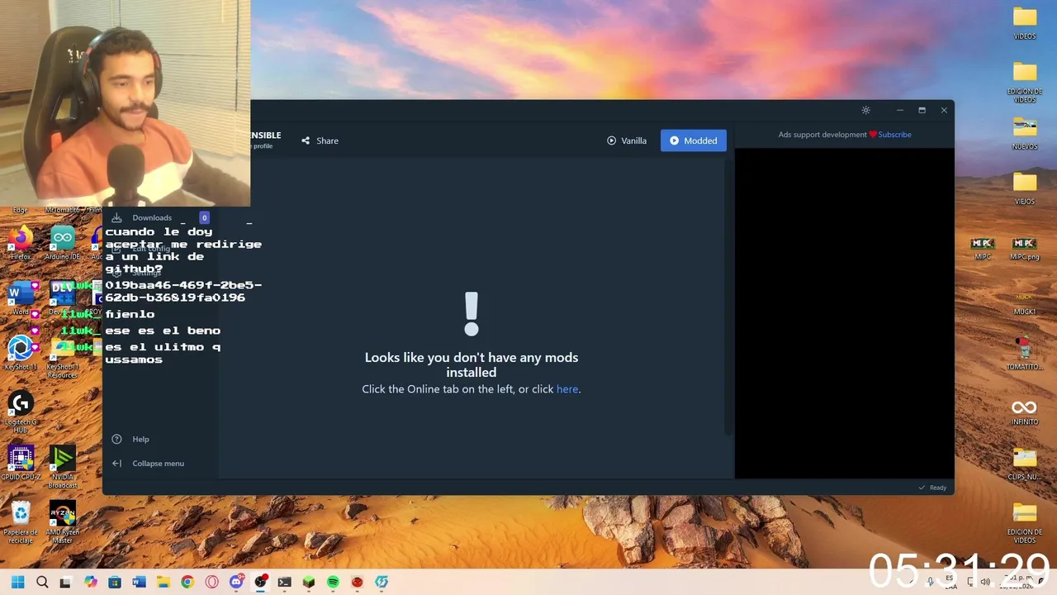The height and width of the screenshot is (595, 1057).
Task: Select the KeyShot 11 Resources folder
Action: pyautogui.click(x=63, y=357)
